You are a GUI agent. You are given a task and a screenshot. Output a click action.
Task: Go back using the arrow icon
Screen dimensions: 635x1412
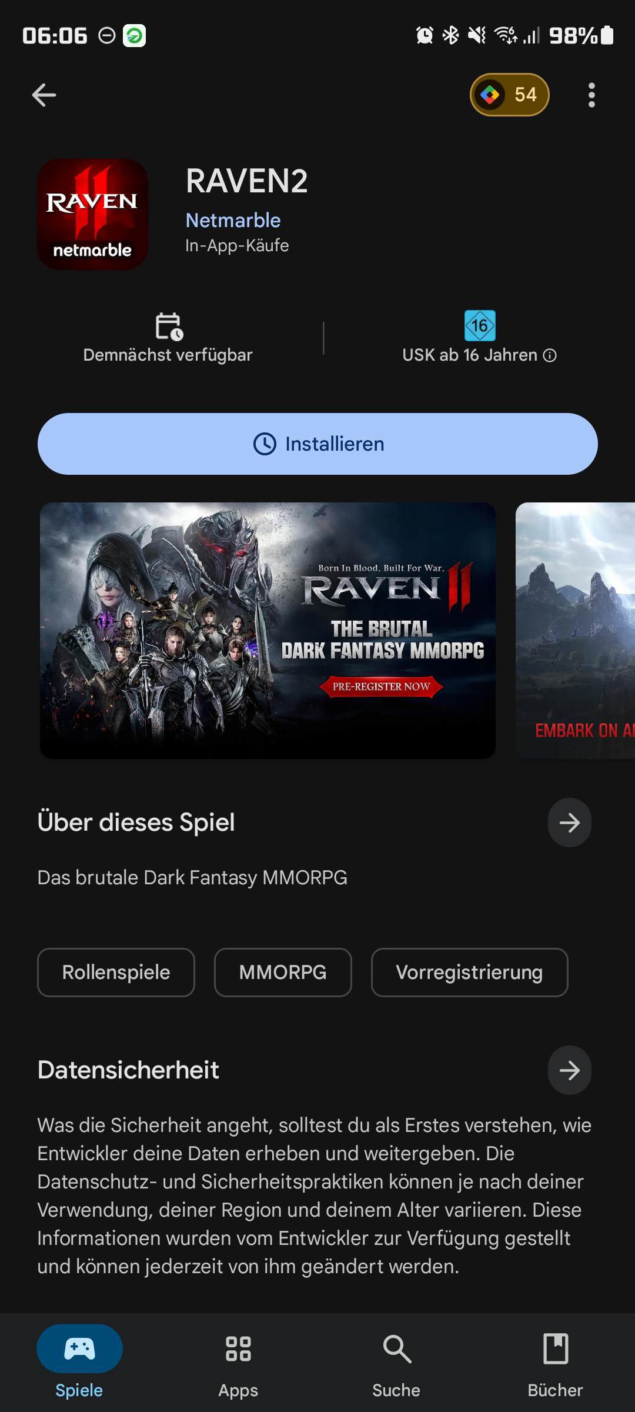(x=44, y=95)
